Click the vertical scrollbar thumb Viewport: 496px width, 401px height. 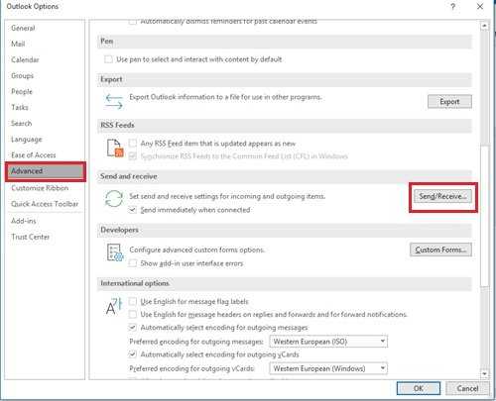[485, 216]
